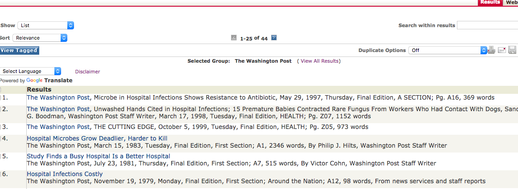Focus the Search within results field
This screenshot has height=189, width=518.
click(x=488, y=25)
